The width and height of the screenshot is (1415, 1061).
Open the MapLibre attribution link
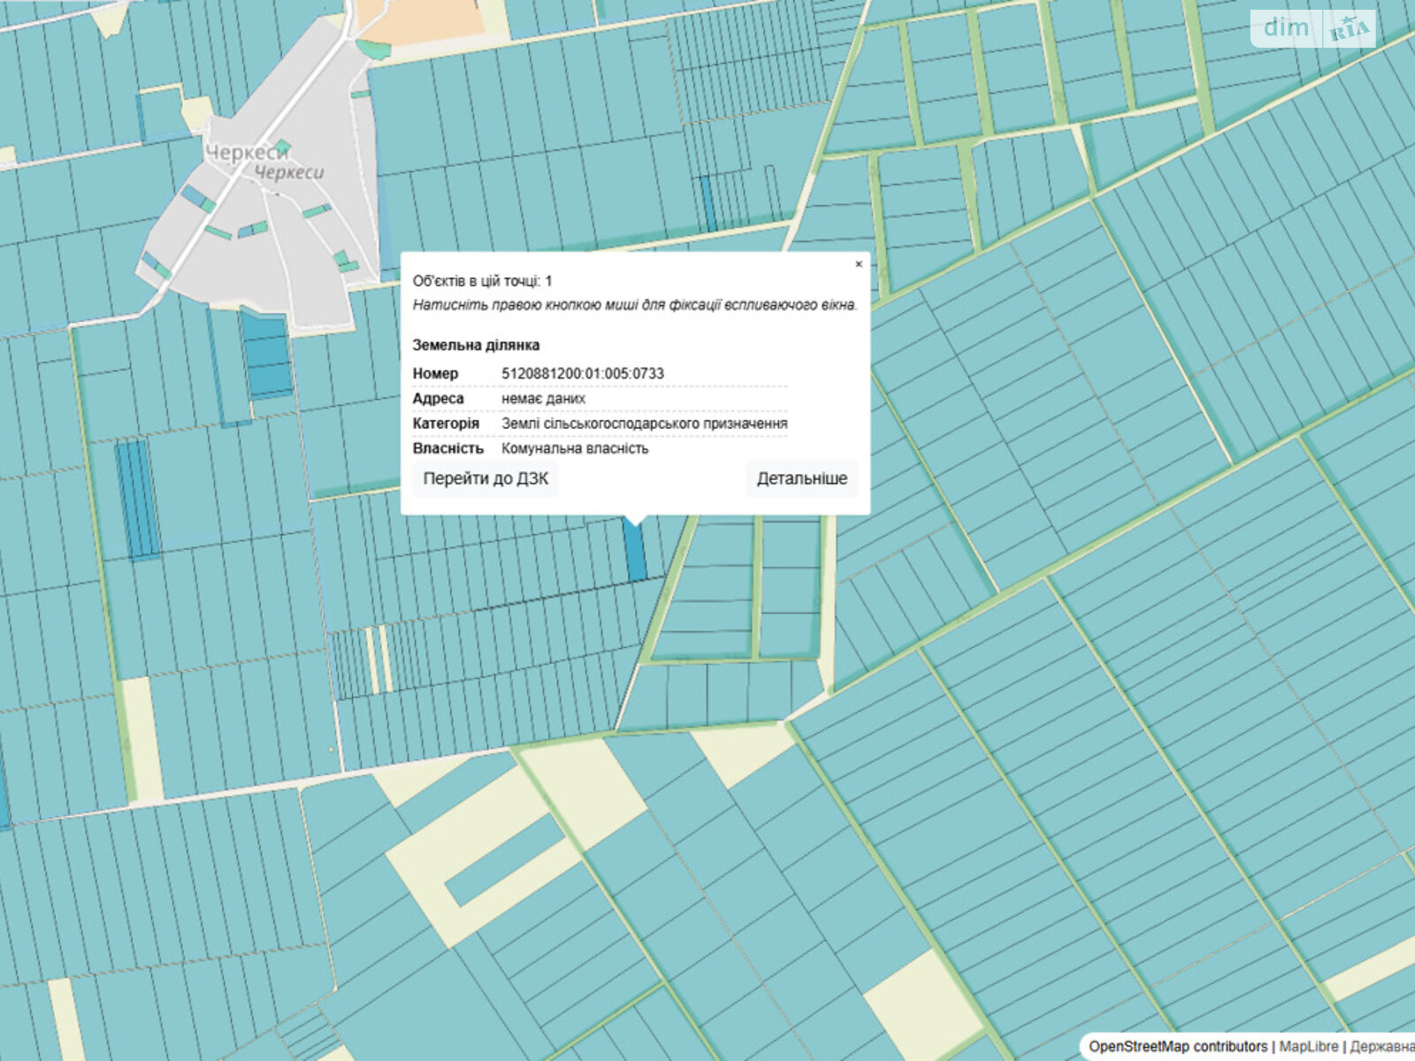(1308, 1047)
